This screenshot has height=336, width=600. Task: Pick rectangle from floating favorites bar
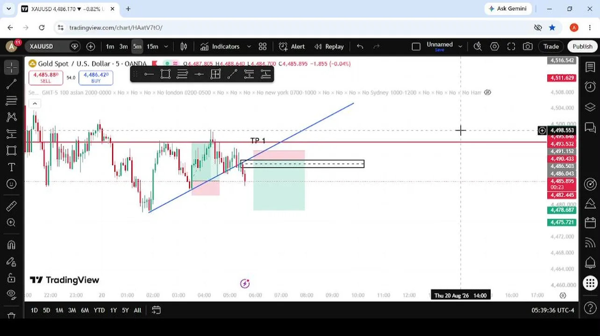[x=165, y=74]
